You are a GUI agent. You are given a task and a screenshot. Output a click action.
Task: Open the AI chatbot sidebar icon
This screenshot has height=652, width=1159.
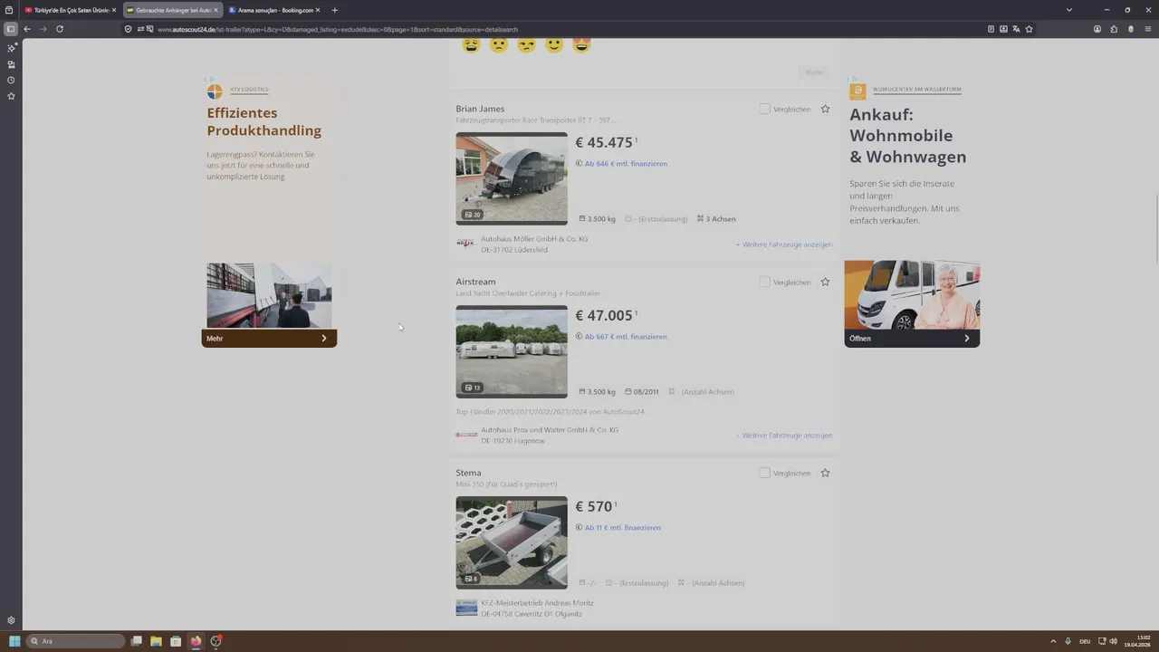point(11,48)
